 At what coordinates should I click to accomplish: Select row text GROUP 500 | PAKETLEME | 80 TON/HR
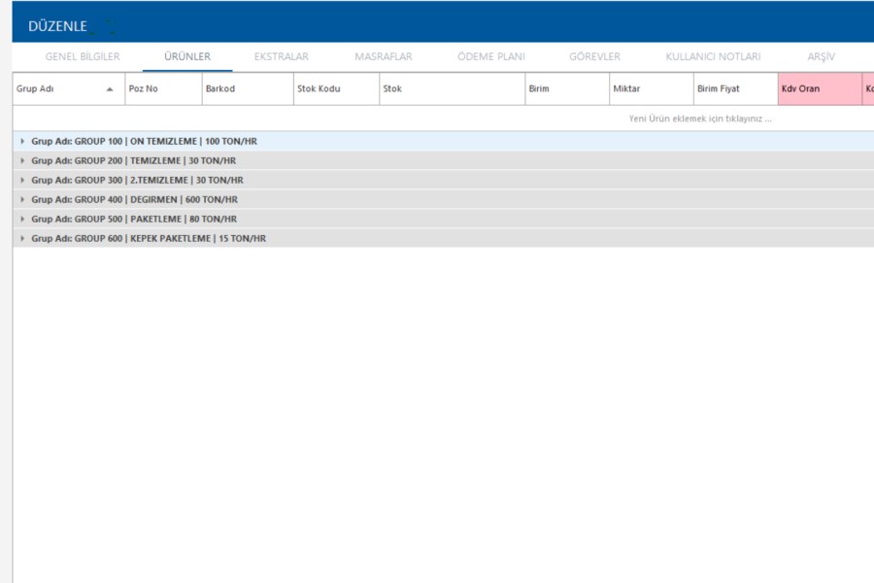(x=155, y=219)
